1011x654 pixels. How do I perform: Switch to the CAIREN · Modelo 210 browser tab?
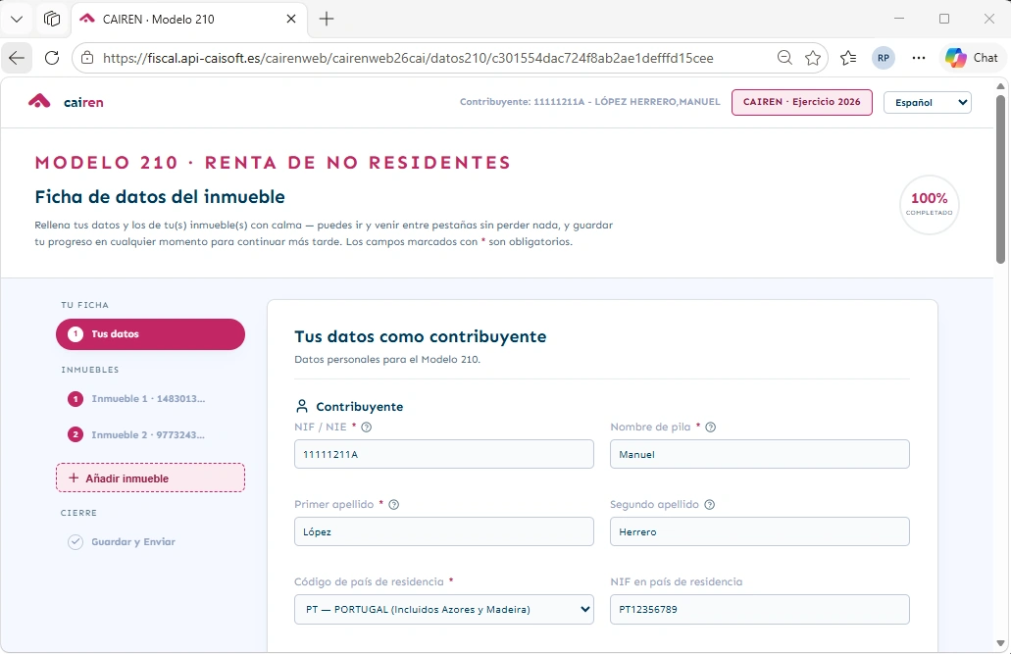187,19
